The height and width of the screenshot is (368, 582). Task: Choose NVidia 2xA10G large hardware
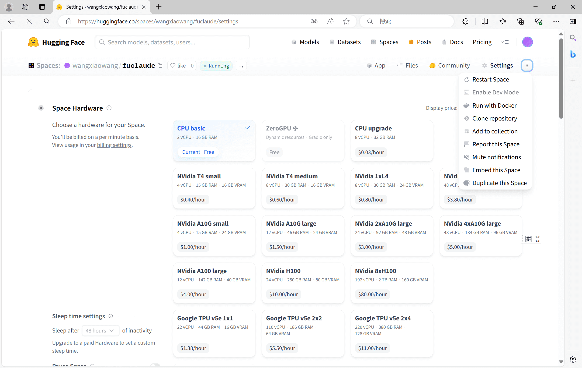click(x=392, y=236)
